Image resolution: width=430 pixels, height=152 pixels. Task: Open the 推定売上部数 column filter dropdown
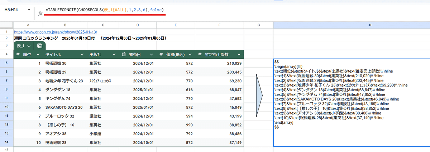(x=238, y=54)
